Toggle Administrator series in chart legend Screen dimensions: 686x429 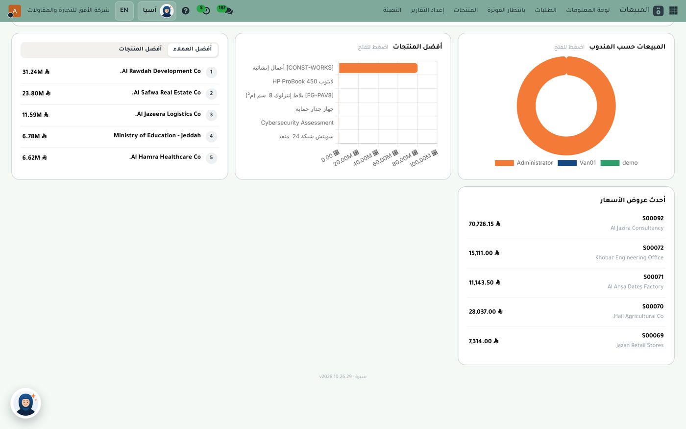[x=524, y=163]
